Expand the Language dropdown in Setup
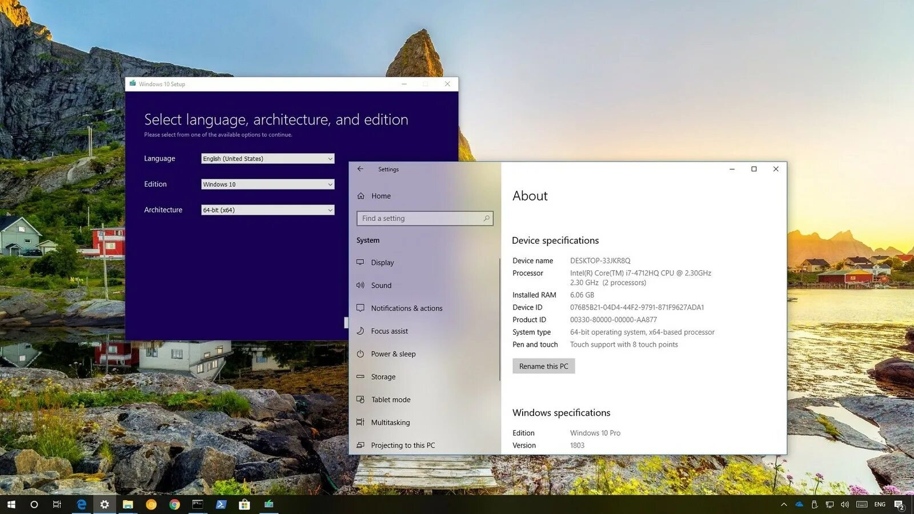This screenshot has width=914, height=514. point(268,159)
